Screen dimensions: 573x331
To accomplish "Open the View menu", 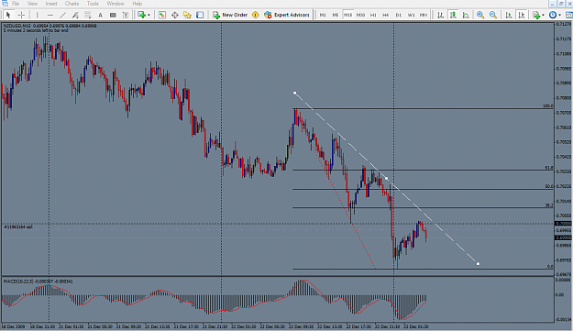I will click(32, 4).
